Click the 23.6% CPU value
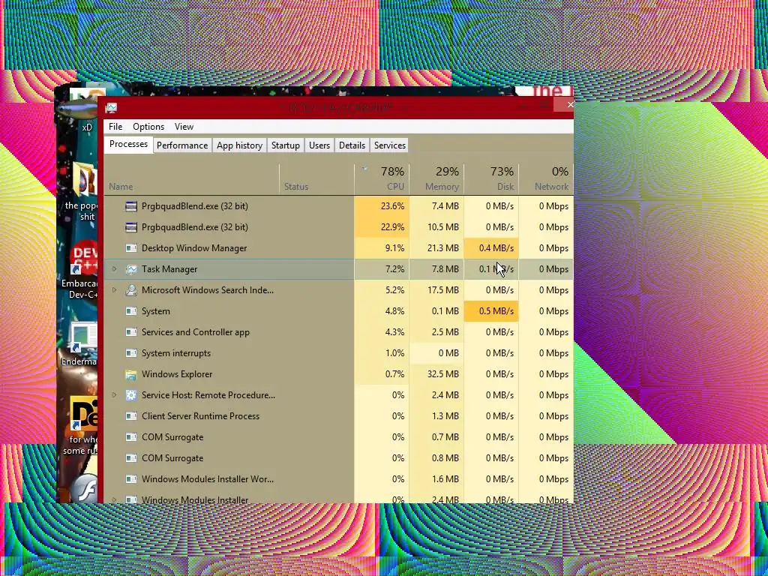768x576 pixels. click(x=393, y=206)
